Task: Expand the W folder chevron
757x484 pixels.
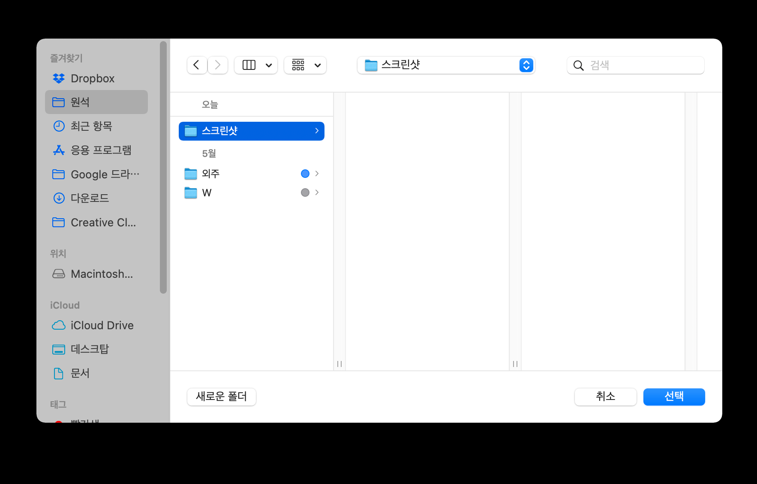Action: pos(317,192)
